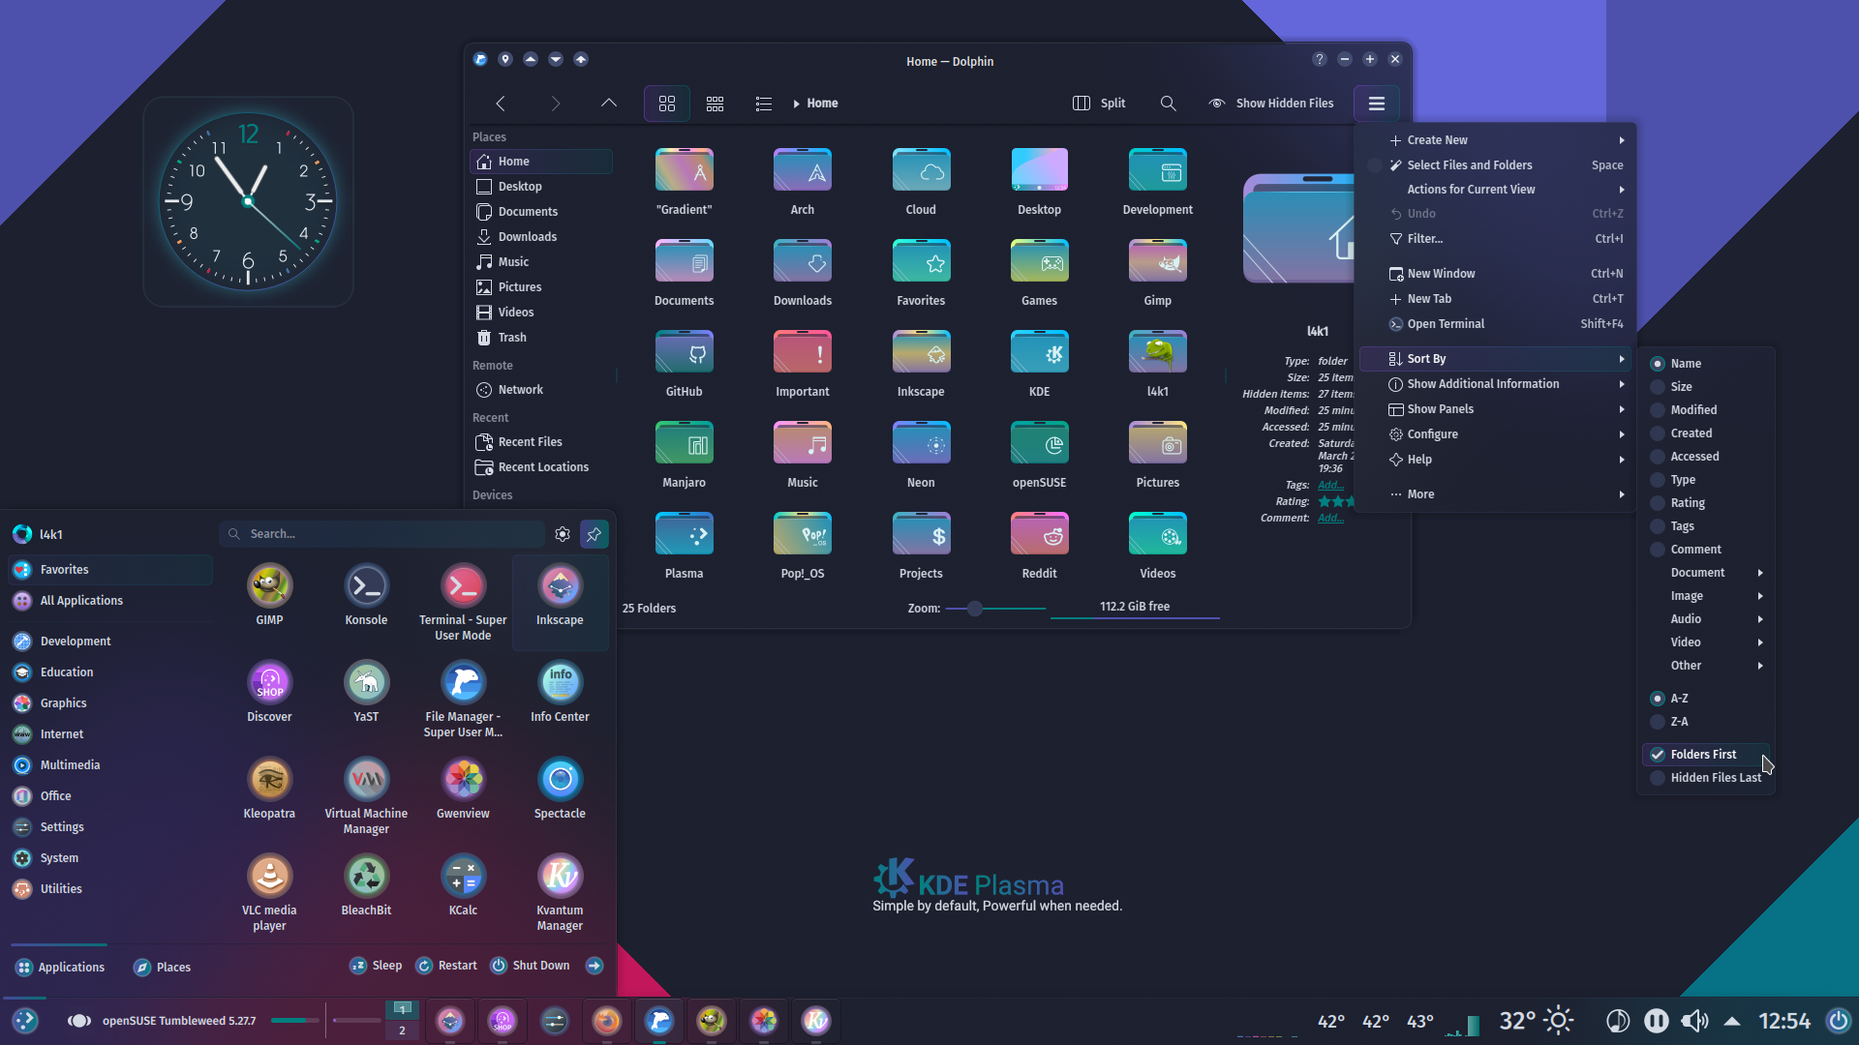Go up one folder level in Dolphin
The width and height of the screenshot is (1859, 1045).
[x=608, y=104]
